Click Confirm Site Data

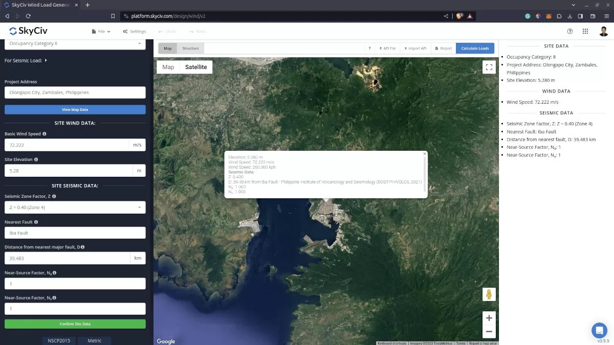75,324
